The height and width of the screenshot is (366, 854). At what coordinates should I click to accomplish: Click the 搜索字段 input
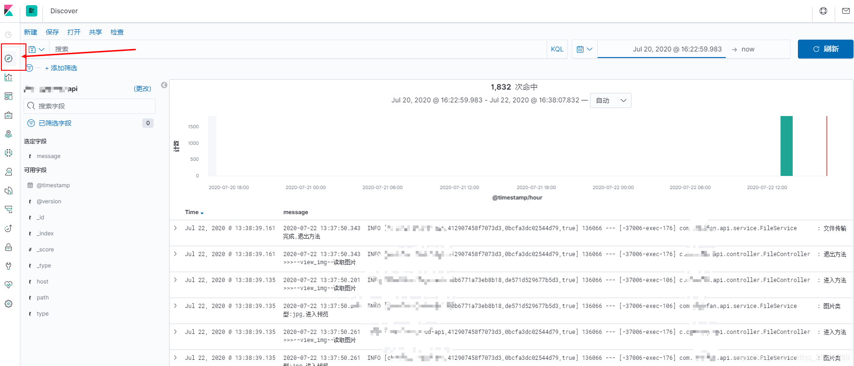[x=90, y=106]
